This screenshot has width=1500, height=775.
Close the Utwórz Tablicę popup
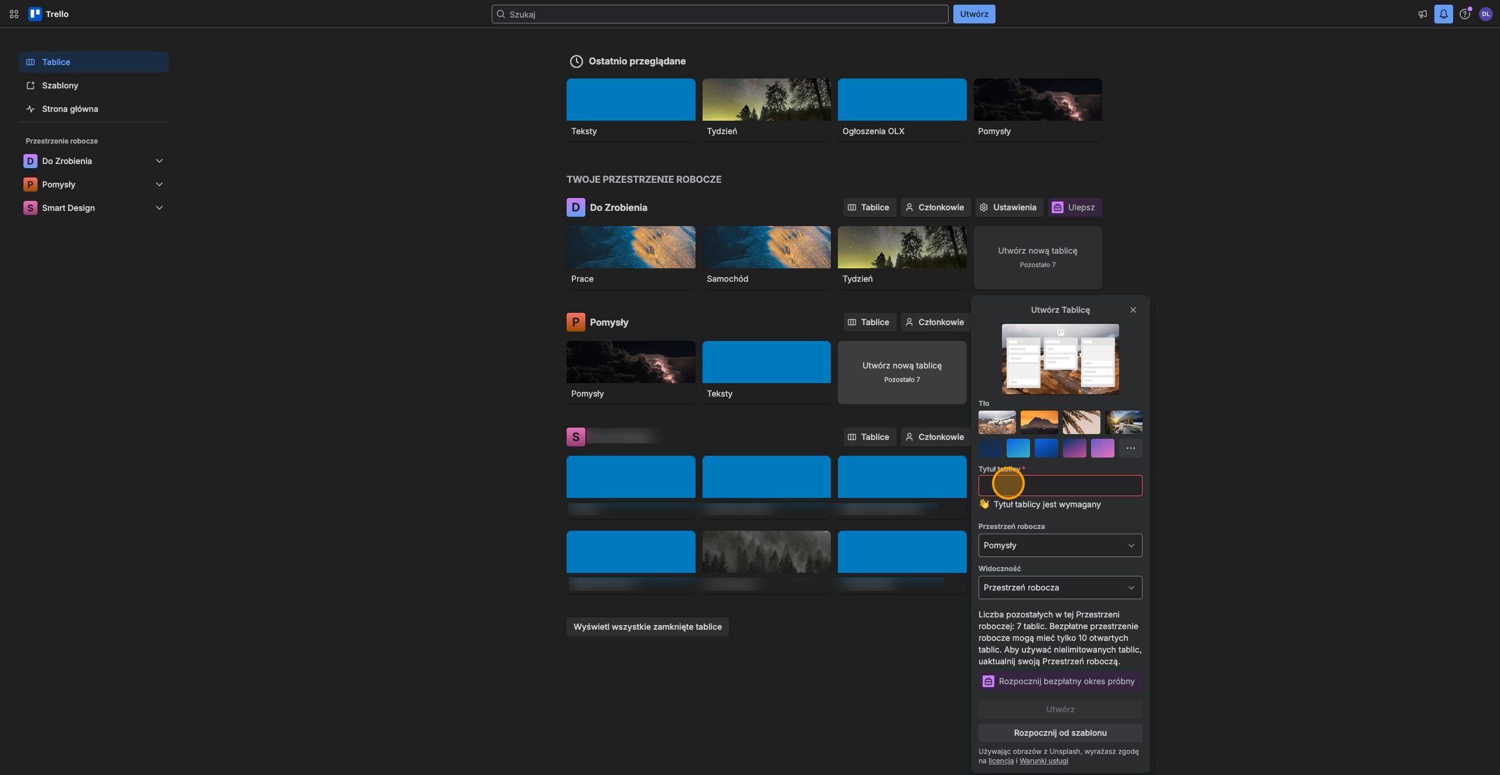click(1133, 310)
